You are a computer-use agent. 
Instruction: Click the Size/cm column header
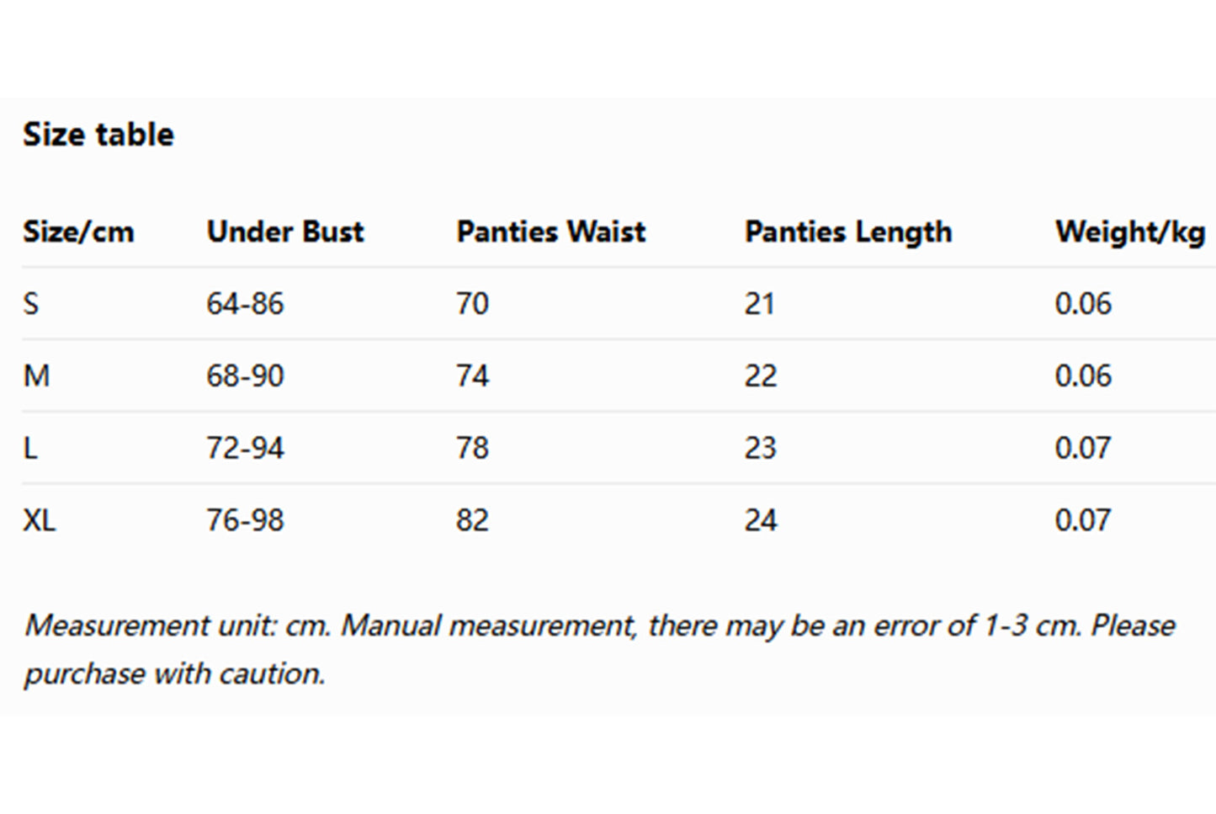(x=78, y=231)
